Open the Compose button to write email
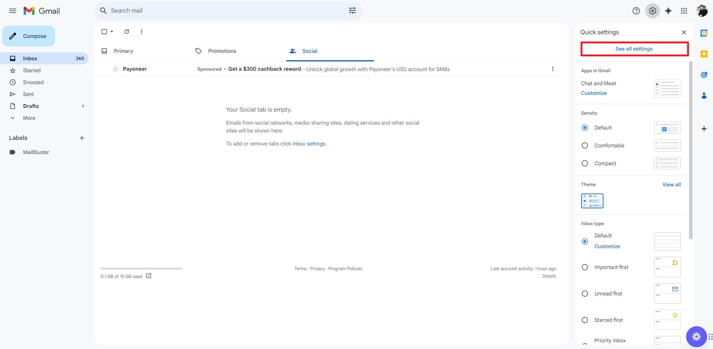 pyautogui.click(x=29, y=36)
